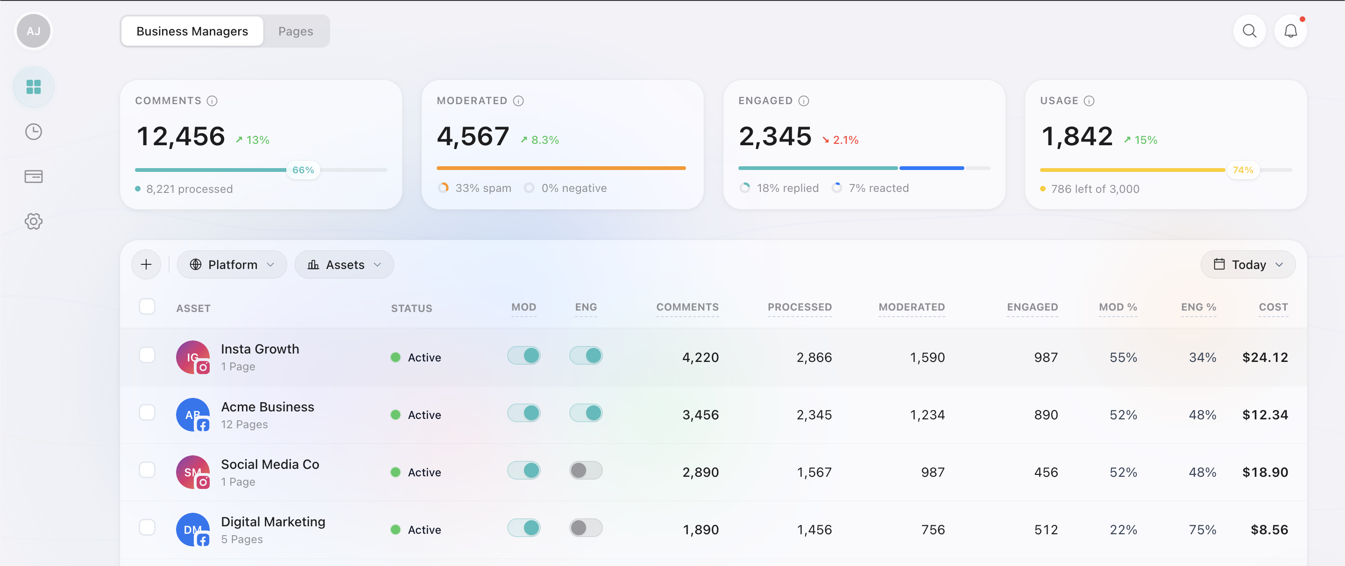
Task: Click the search magnifier icon
Action: (1249, 31)
